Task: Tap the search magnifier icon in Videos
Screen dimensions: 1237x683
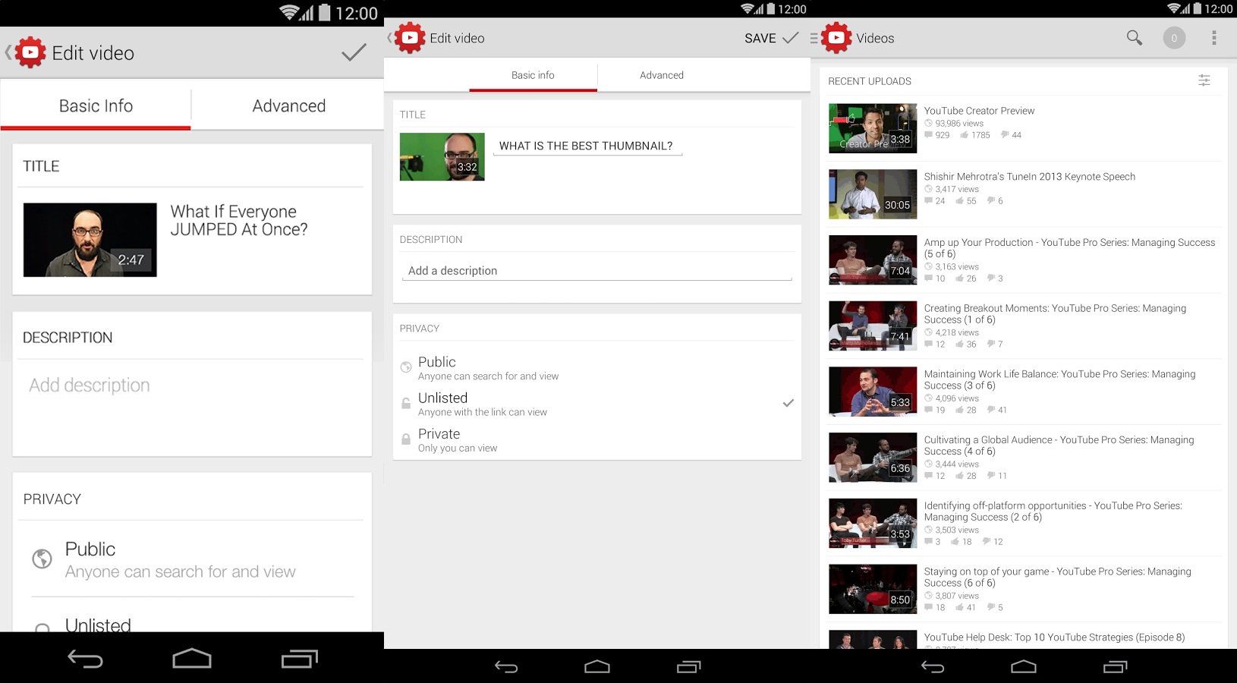Action: [x=1134, y=38]
